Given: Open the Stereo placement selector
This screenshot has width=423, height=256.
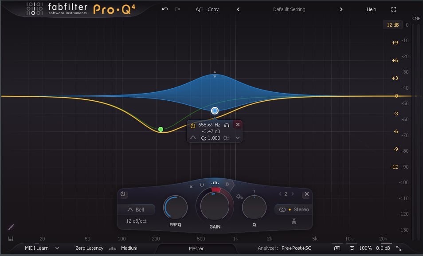Looking at the screenshot, I should (x=294, y=209).
